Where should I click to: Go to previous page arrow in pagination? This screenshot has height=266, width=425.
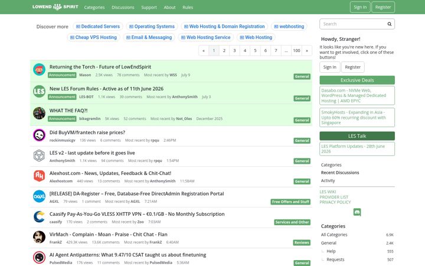click(204, 50)
